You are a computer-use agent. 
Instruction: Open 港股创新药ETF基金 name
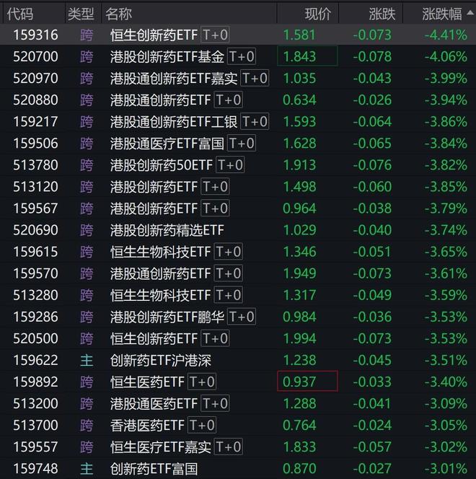(167, 56)
